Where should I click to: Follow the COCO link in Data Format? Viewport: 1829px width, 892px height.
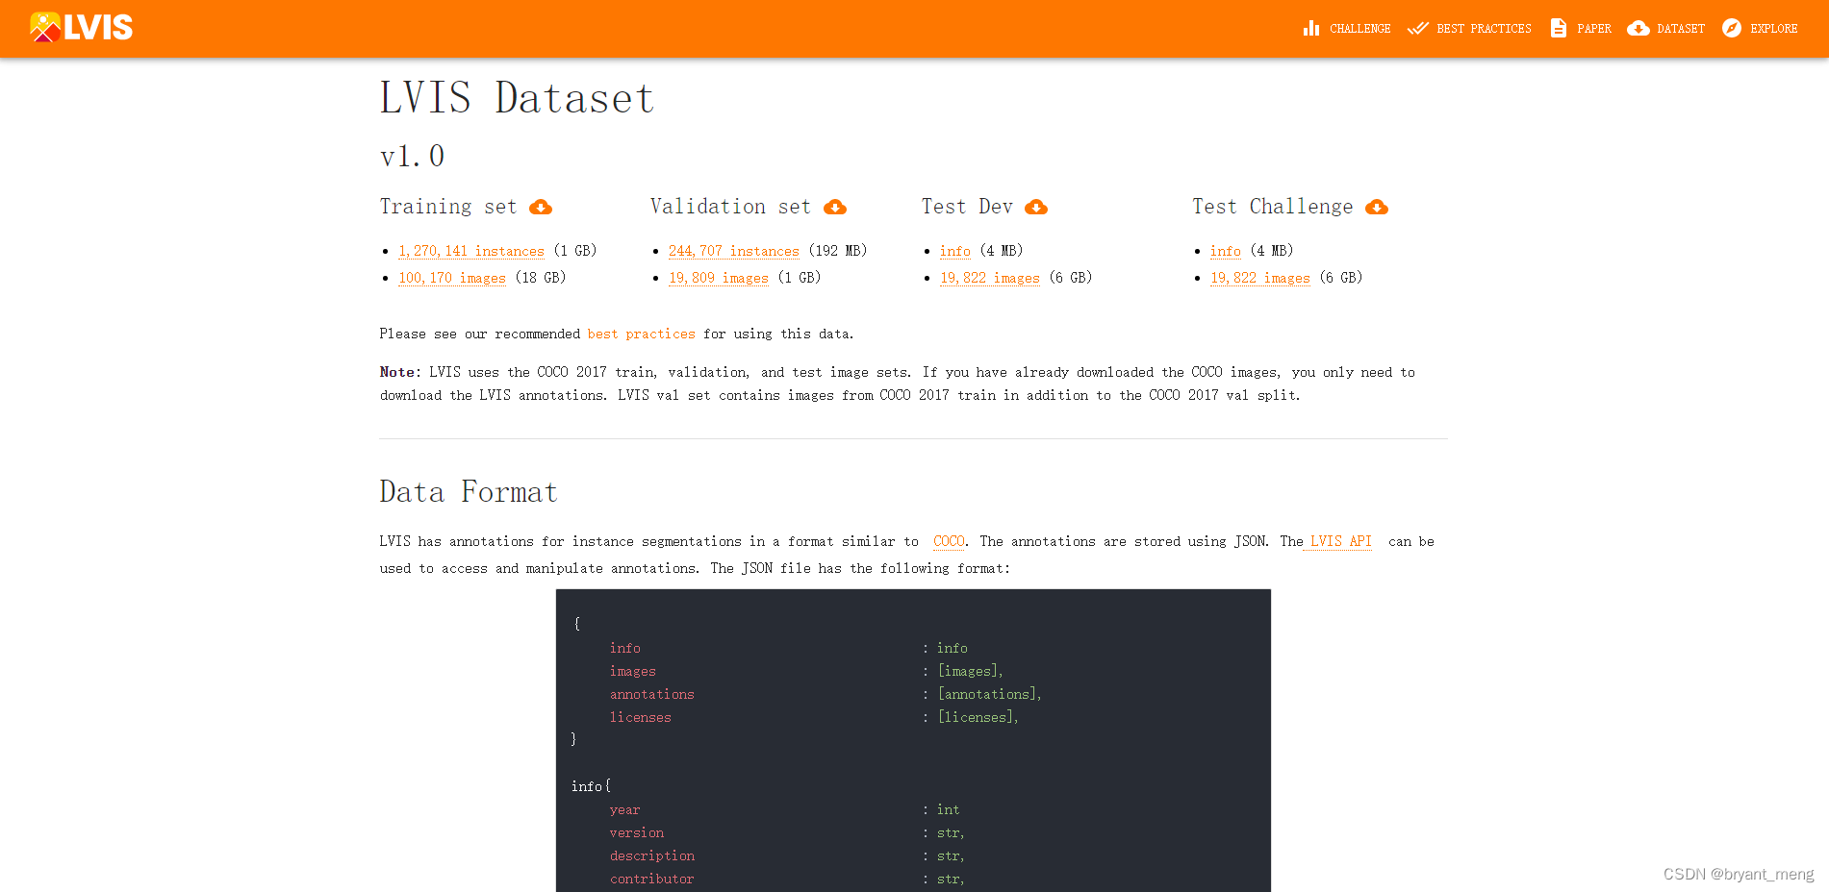pyautogui.click(x=948, y=541)
